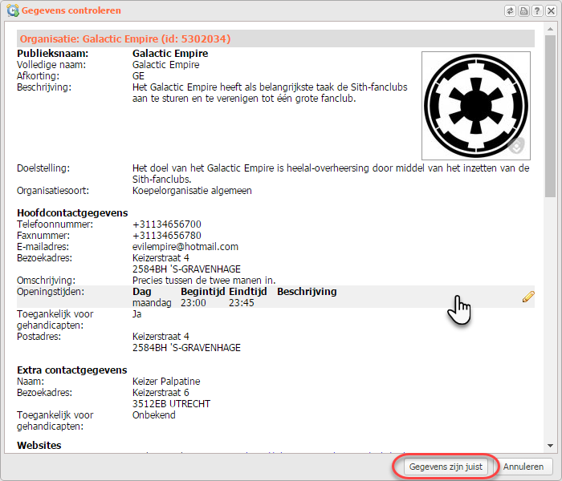Click the Faxnummer label
The image size is (562, 481).
tap(43, 236)
